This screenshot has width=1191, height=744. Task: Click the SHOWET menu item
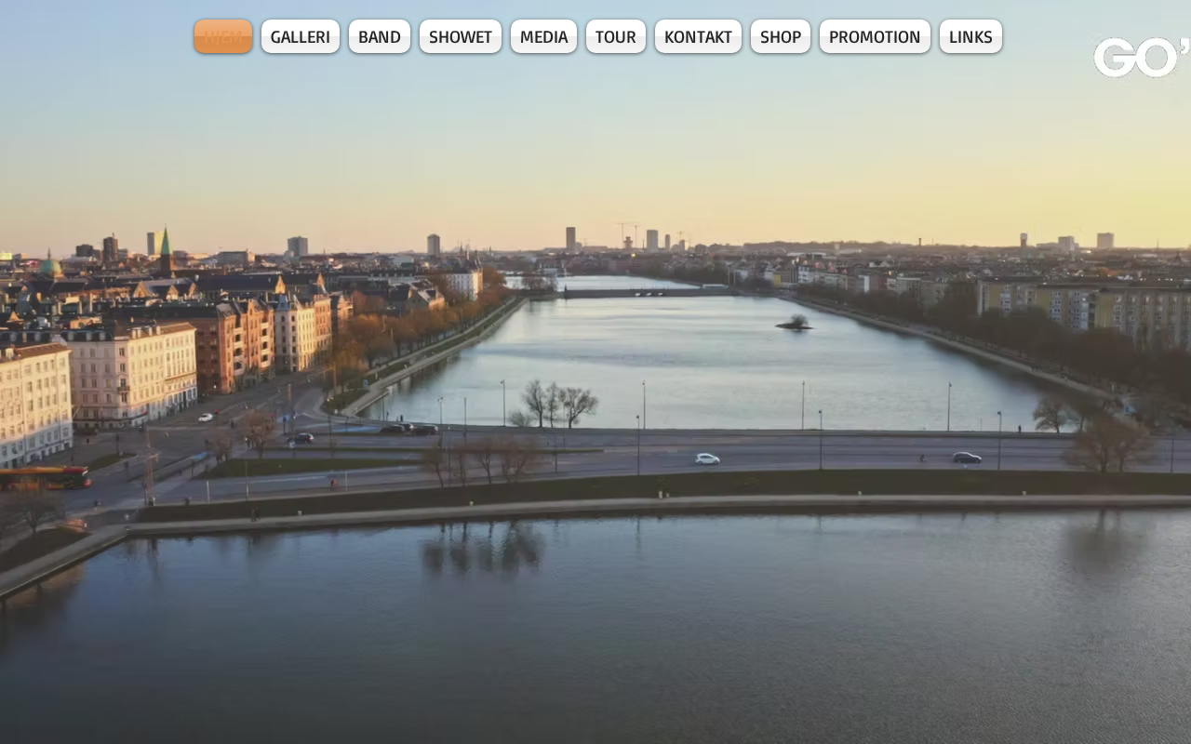[x=461, y=36]
